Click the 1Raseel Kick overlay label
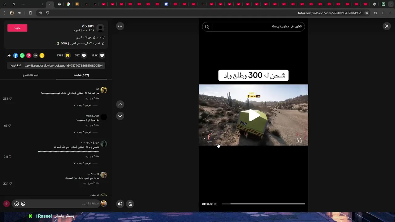The height and width of the screenshot is (222, 395). pos(44,216)
